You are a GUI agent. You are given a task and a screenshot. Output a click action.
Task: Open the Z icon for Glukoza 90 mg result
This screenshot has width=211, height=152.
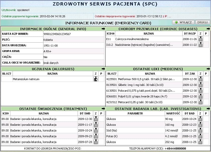(200, 119)
